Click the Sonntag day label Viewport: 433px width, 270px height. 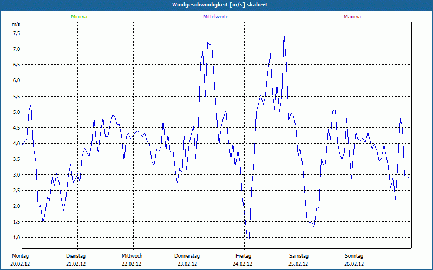point(354,256)
